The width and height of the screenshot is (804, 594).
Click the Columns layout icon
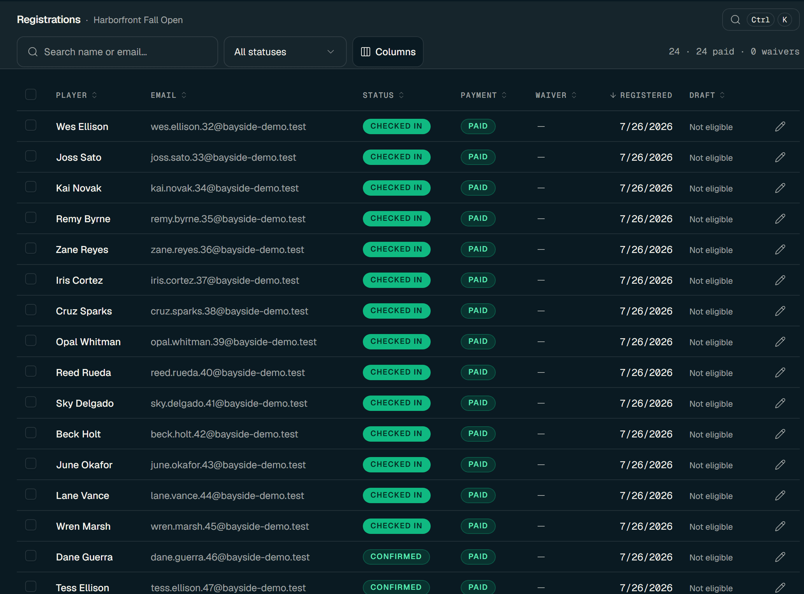(x=366, y=52)
